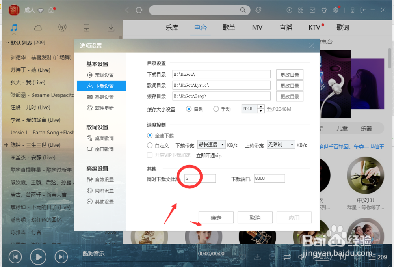Open 网络设置 settings section
This screenshot has width=394, height=267.
tap(100, 190)
